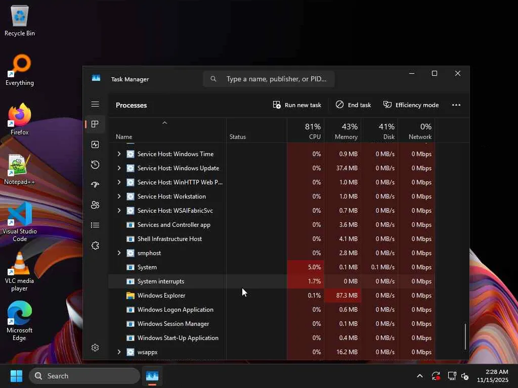Open the App history page icon
This screenshot has height=388, width=518.
pyautogui.click(x=95, y=165)
